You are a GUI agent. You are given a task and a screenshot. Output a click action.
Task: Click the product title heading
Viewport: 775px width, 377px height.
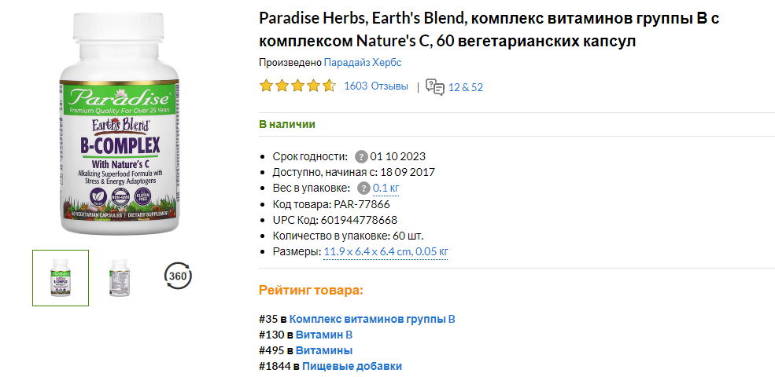coord(488,29)
